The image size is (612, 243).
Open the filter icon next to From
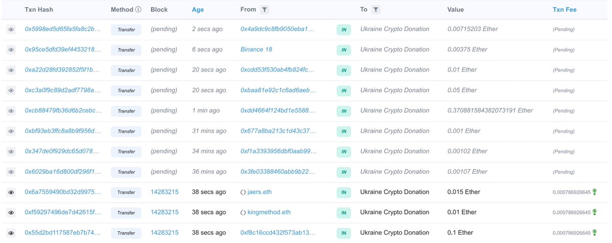[264, 10]
